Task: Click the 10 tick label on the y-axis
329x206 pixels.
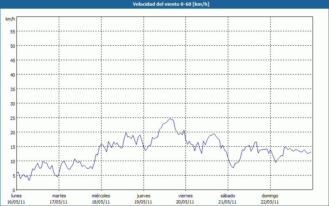Action: (12, 161)
